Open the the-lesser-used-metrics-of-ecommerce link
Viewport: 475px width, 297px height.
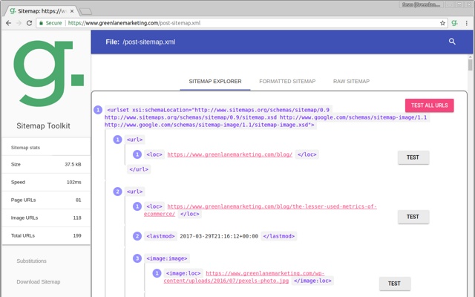[x=261, y=210]
